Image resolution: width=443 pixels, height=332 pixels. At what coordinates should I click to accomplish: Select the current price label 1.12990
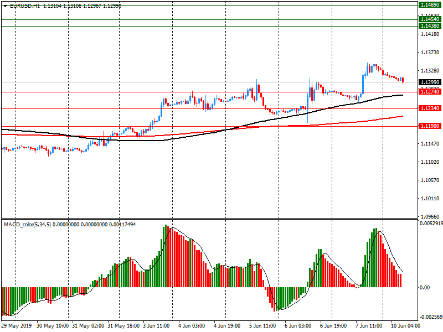coord(430,82)
